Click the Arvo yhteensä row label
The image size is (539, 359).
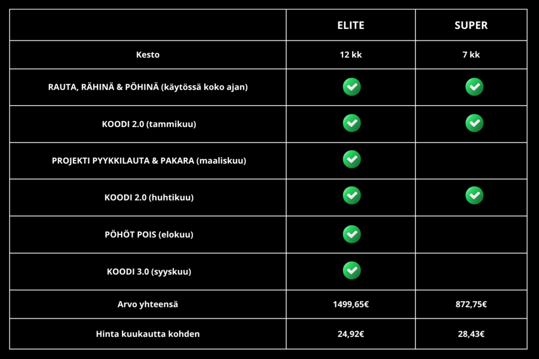tap(147, 304)
